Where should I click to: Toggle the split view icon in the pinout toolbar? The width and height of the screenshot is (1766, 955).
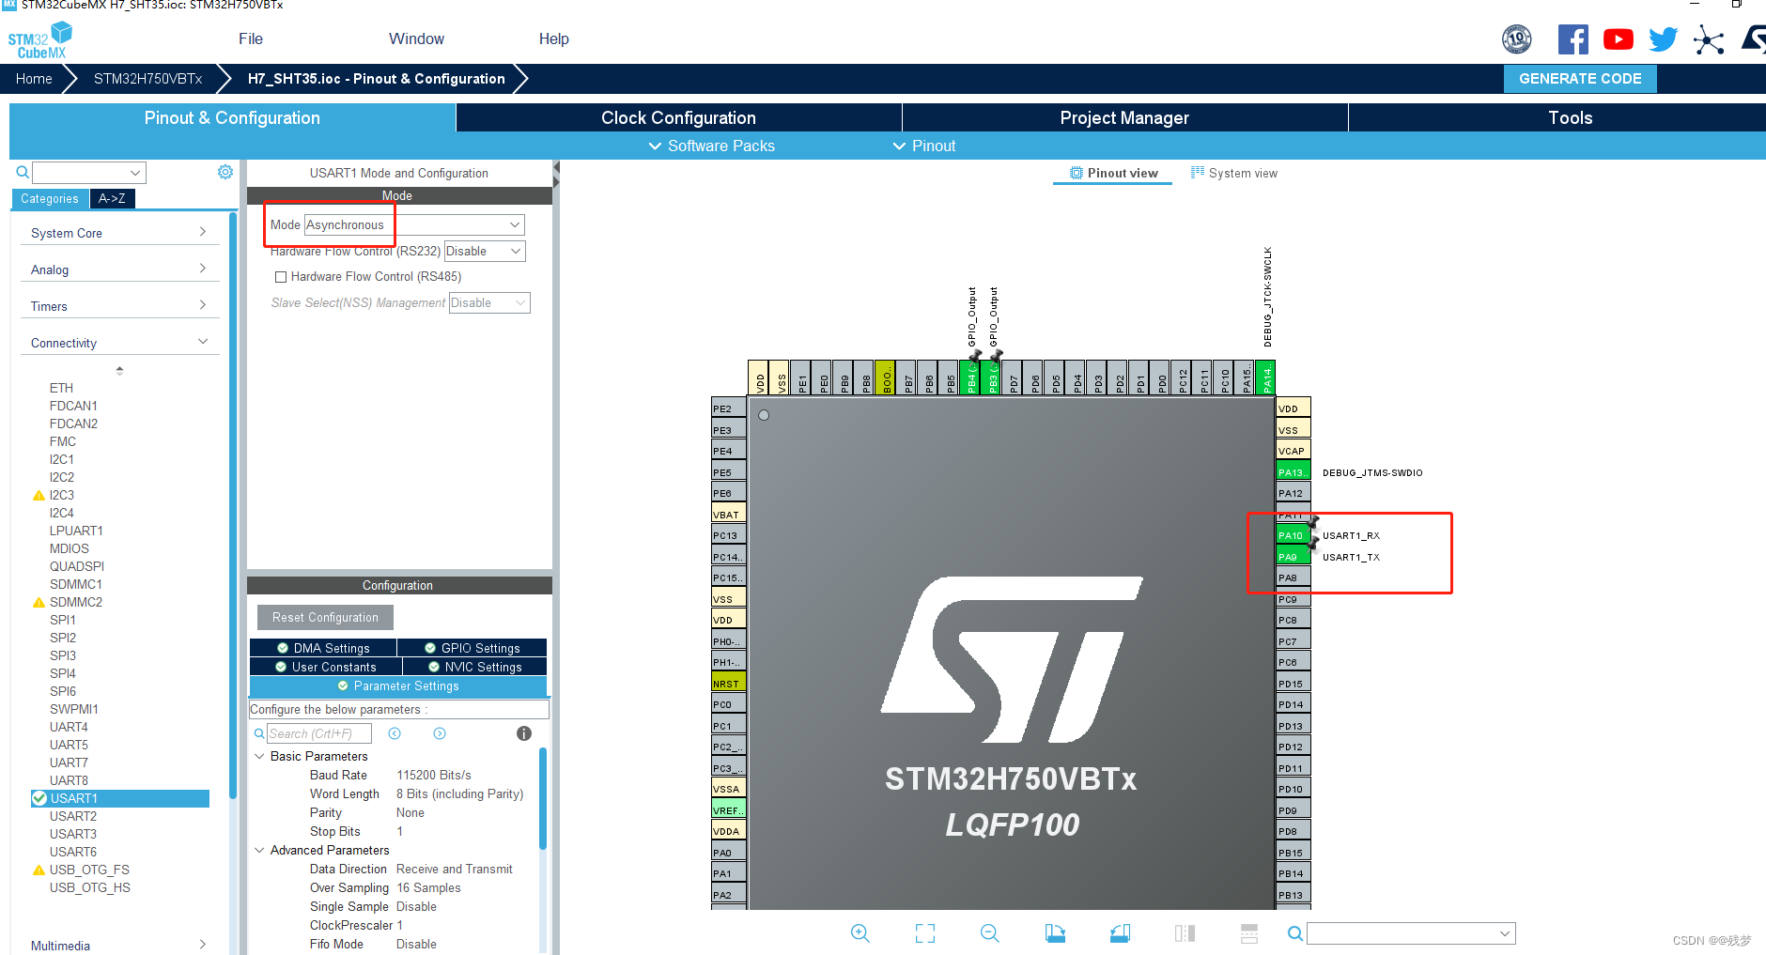pyautogui.click(x=1185, y=933)
